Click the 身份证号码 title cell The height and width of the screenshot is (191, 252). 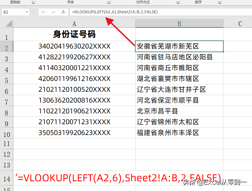[x=74, y=35]
